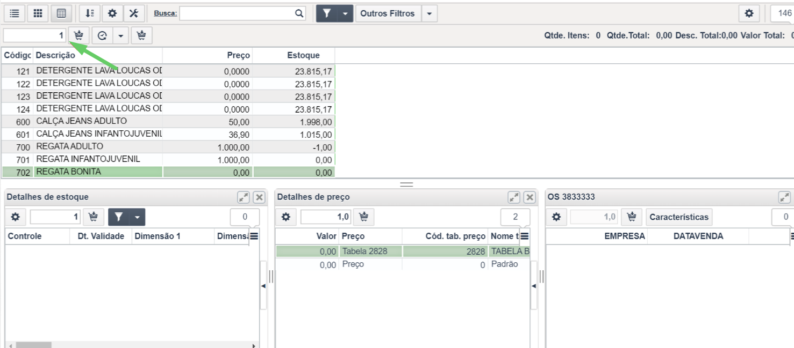Click the Características button
Viewport: 794px width, 348px height.
[x=679, y=217]
